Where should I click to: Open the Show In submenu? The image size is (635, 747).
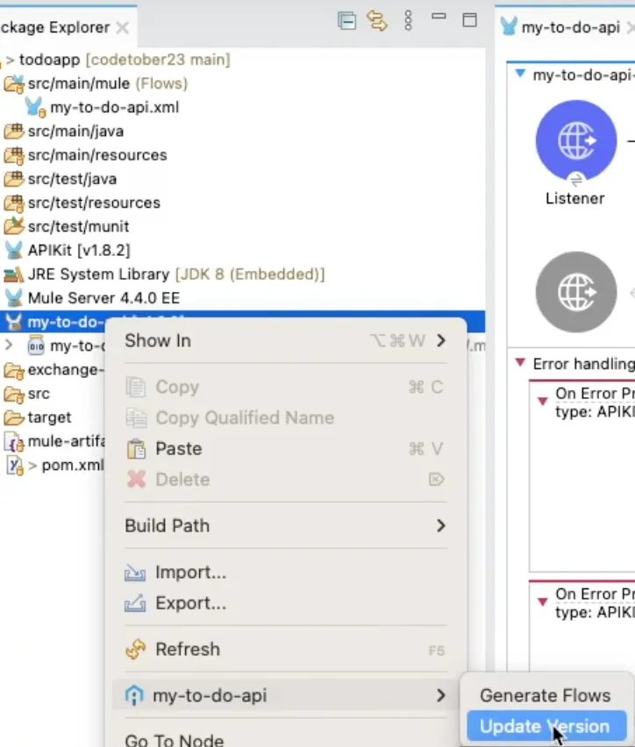coord(285,341)
